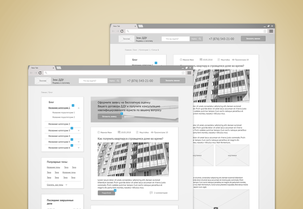Viewport: 303px width, 209px height.
Task: Click the address bar in the front browser window
Action: tap(115, 73)
